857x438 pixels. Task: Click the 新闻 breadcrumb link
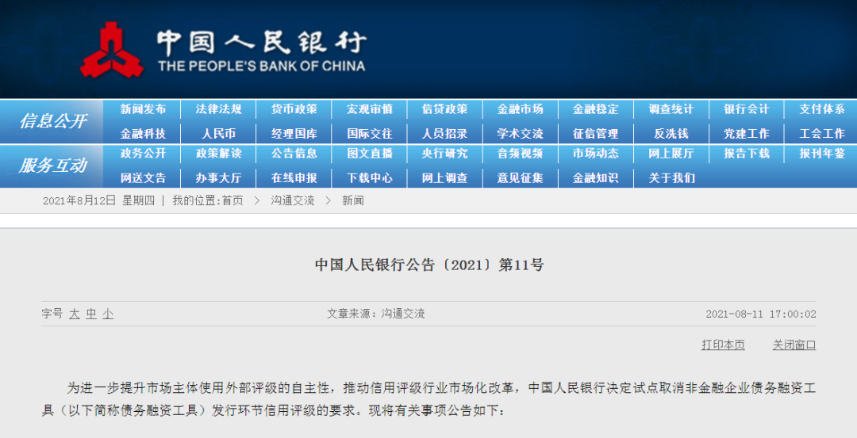(x=352, y=200)
